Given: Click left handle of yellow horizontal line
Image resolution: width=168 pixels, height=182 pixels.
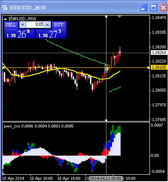Looking at the screenshot, I should click(x=4, y=67).
